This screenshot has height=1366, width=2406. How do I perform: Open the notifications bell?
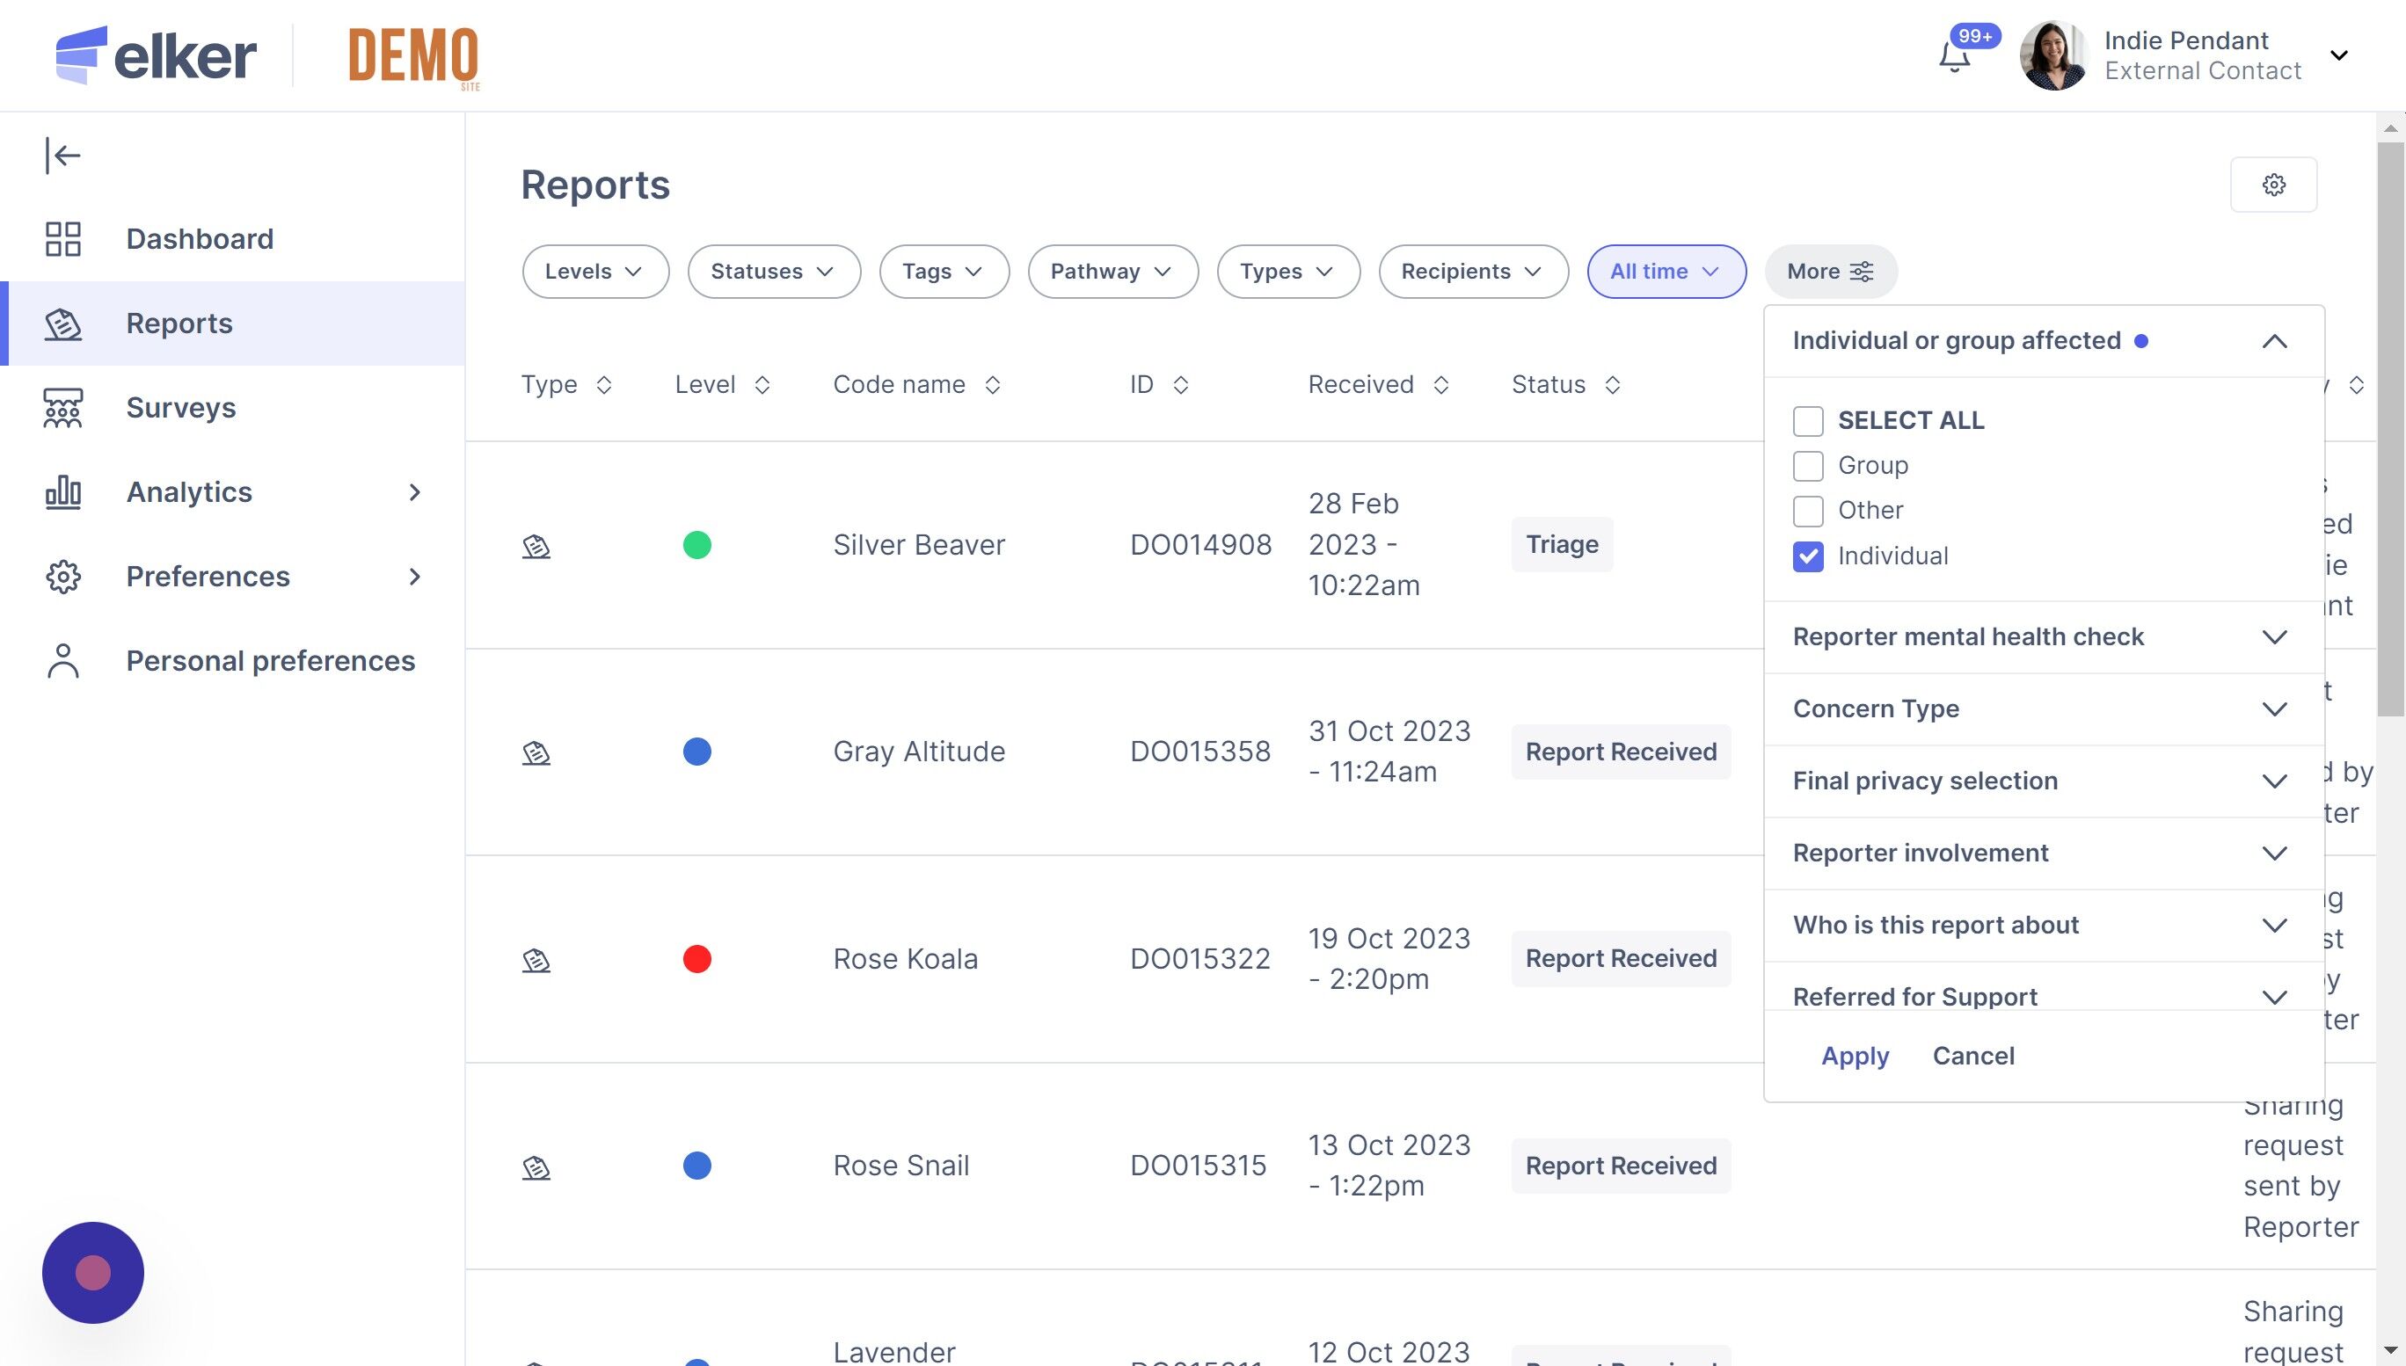click(x=1955, y=58)
